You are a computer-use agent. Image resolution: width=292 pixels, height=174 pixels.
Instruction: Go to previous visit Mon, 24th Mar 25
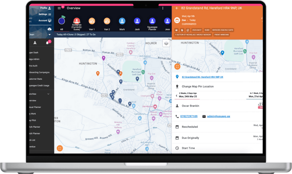click(186, 96)
